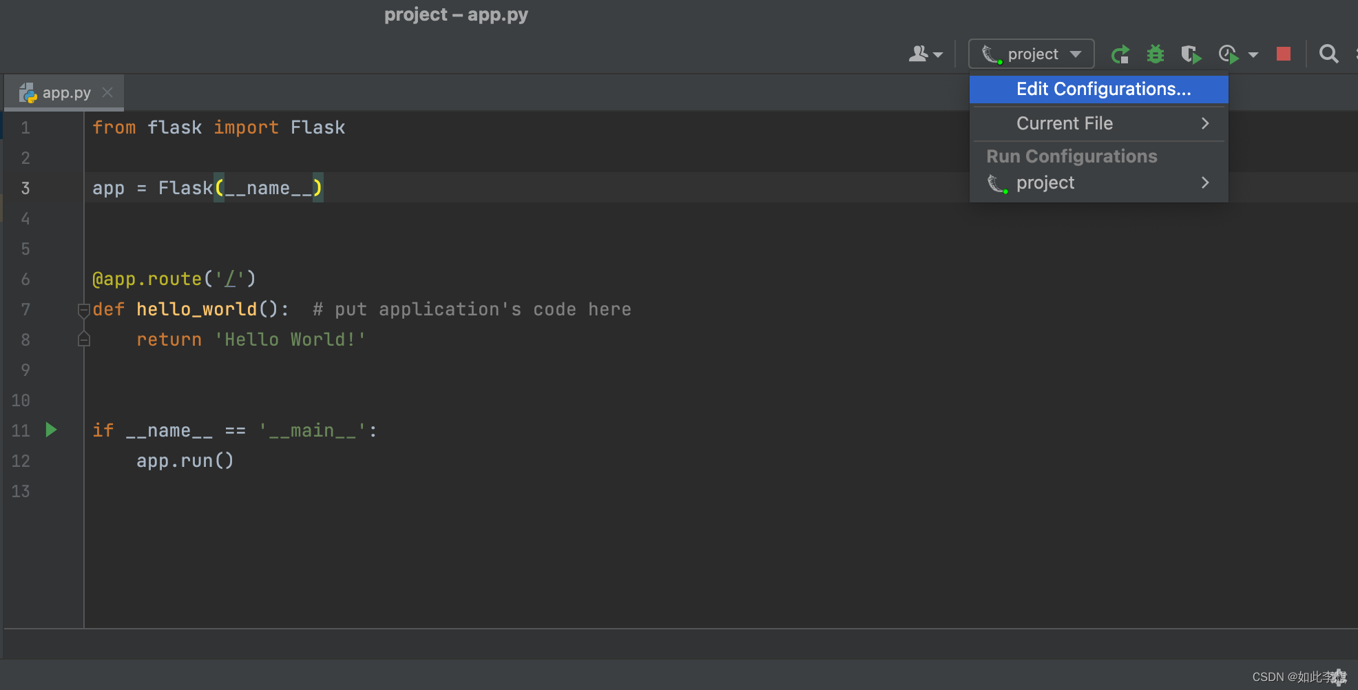Screen dimensions: 1358x690
Task: Open the project run configuration dropdown
Action: (x=1031, y=54)
